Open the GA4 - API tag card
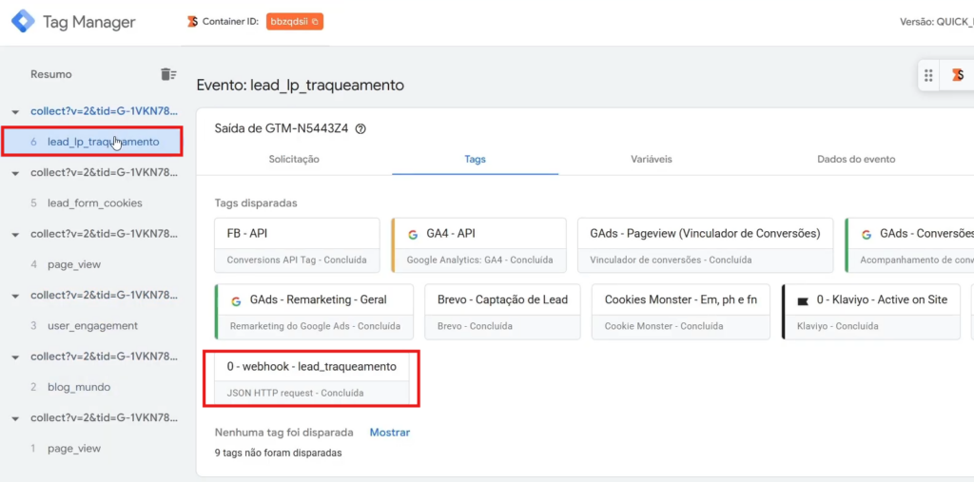Image resolution: width=974 pixels, height=482 pixels. pyautogui.click(x=478, y=245)
